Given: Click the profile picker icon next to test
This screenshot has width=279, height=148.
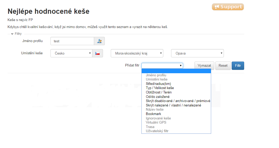Looking at the screenshot, I should 99,41.
